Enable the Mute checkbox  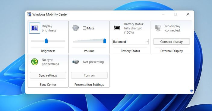point(84,28)
